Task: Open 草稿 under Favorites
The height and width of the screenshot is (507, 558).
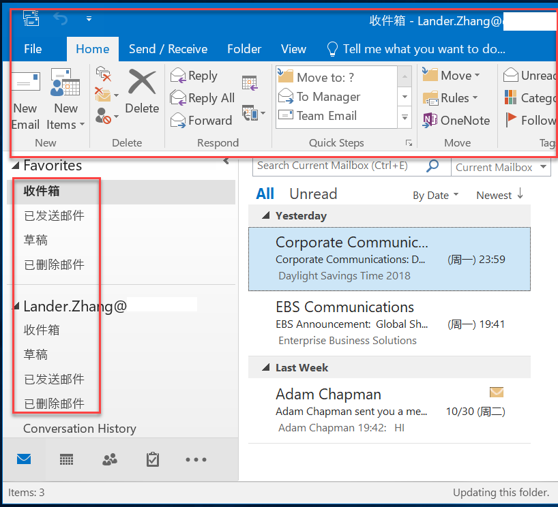Action: coord(121,241)
